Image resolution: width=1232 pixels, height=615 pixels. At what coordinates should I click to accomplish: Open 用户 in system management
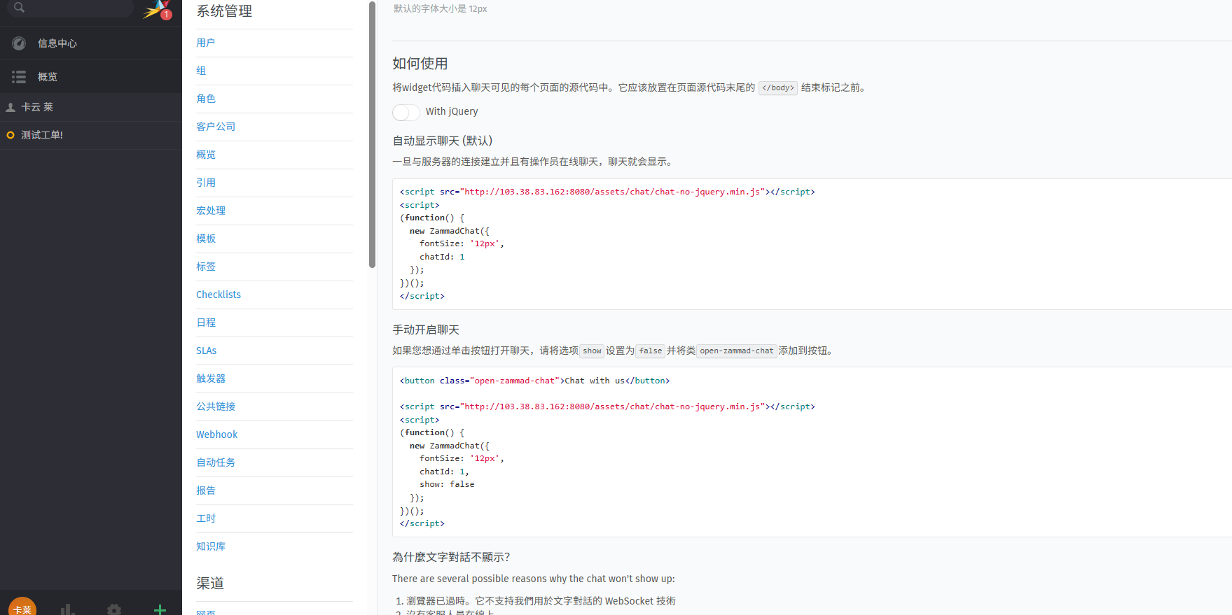(x=206, y=43)
